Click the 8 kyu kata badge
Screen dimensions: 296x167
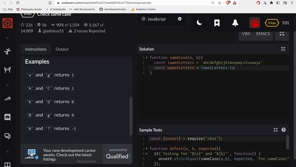click(x=28, y=14)
